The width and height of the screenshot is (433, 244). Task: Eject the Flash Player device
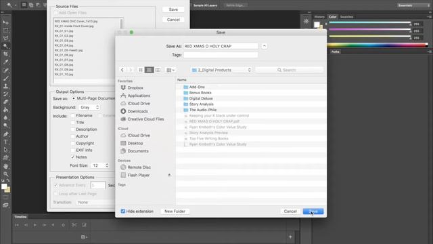click(x=169, y=175)
